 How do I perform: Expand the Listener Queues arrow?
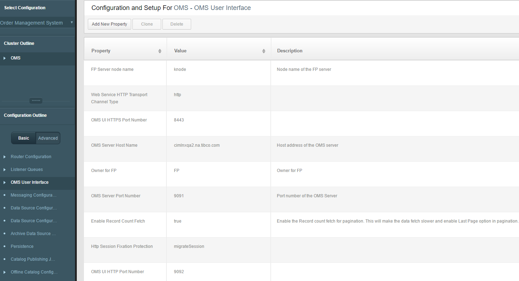pos(5,170)
